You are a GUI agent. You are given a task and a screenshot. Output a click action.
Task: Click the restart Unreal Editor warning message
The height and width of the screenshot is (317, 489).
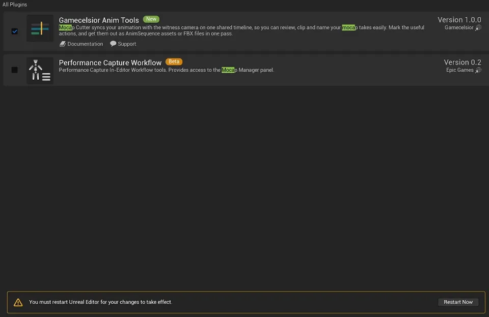(x=100, y=302)
